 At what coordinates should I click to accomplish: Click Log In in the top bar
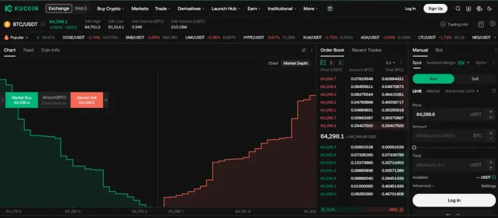click(411, 9)
